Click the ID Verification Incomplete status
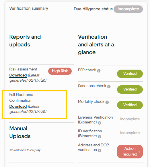The width and height of the screenshot is (150, 167). 130,133
